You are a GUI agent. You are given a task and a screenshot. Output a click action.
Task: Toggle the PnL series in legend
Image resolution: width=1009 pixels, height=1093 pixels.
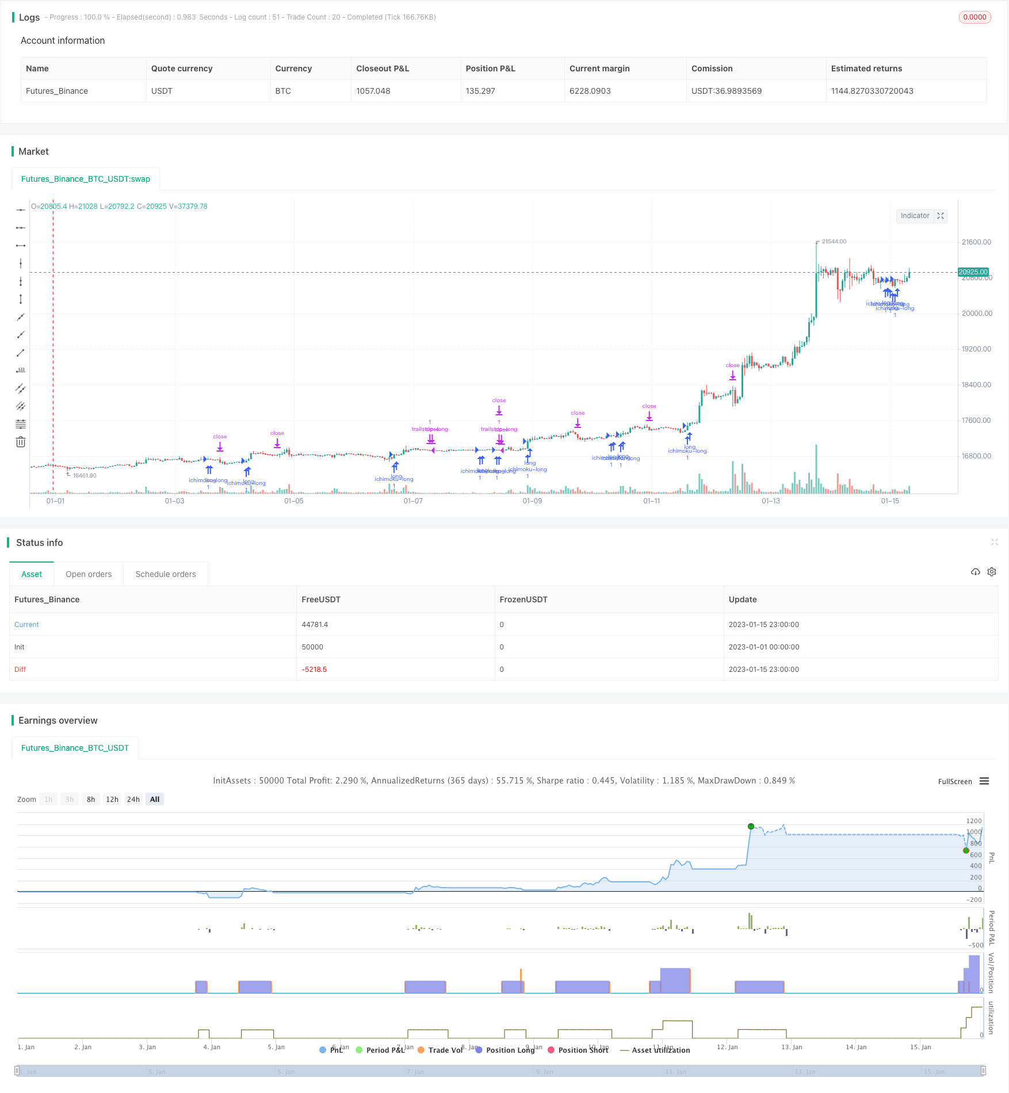pyautogui.click(x=331, y=1050)
